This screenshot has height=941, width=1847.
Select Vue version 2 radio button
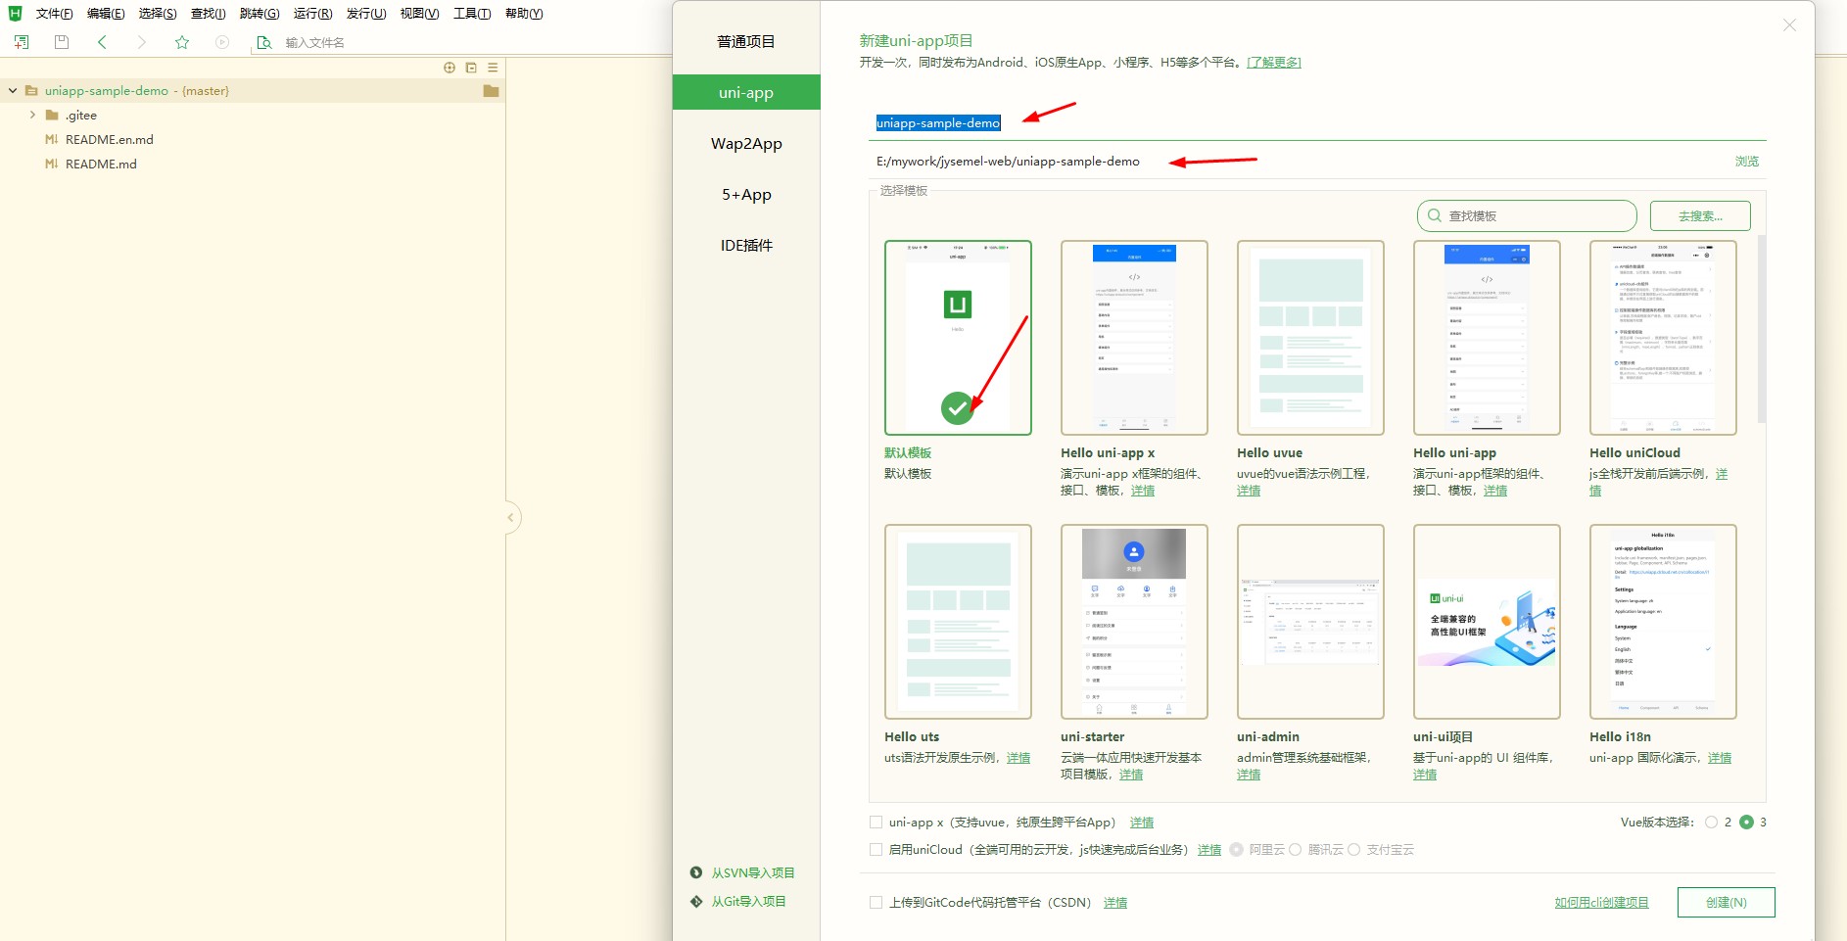tap(1711, 823)
